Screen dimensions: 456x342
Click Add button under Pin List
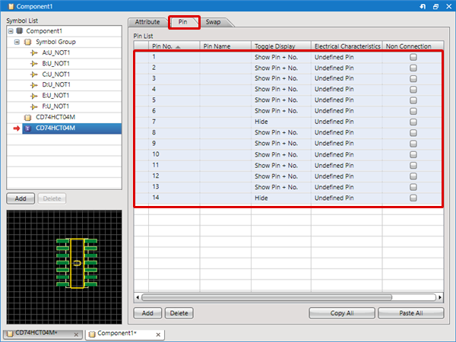coord(147,313)
